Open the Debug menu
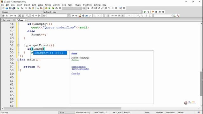The height and width of the screenshot is (114, 203). point(40,5)
